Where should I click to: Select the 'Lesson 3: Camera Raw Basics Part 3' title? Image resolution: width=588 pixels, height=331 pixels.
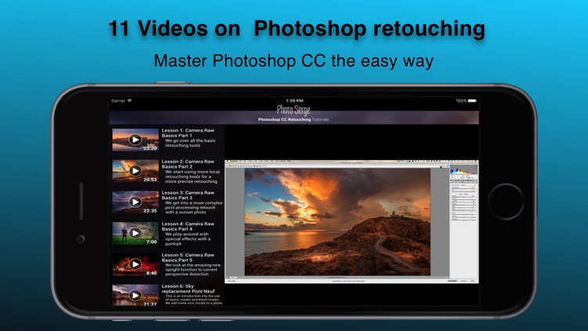click(188, 195)
